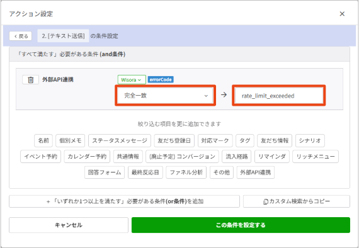Add the 名前 filter
Image resolution: width=359 pixels, height=248 pixels.
click(x=43, y=140)
